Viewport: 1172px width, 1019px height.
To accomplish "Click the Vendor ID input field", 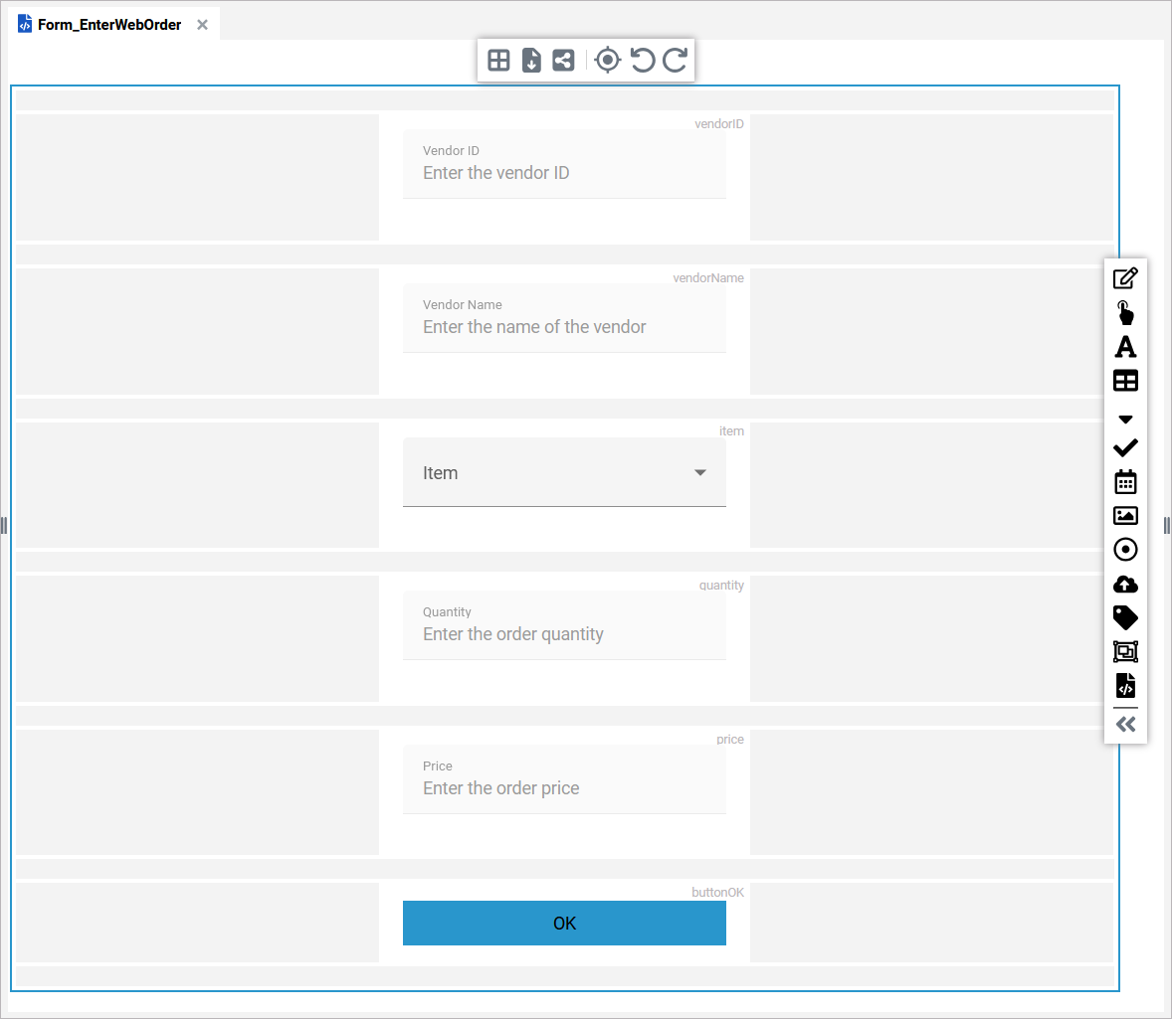I will click(x=564, y=164).
